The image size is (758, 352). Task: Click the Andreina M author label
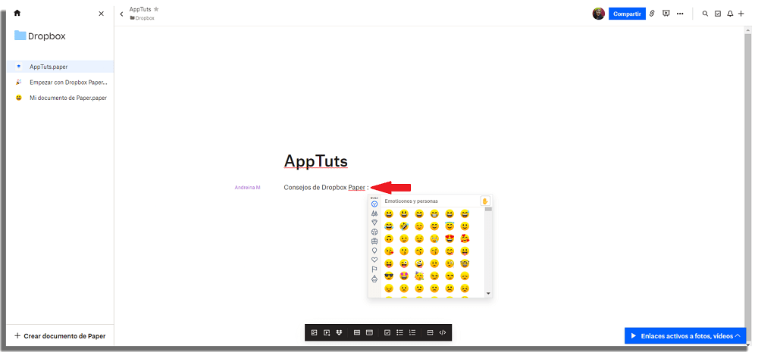(248, 187)
